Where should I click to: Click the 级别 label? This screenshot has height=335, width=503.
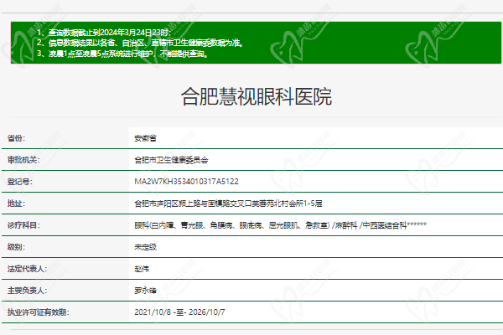(17, 247)
